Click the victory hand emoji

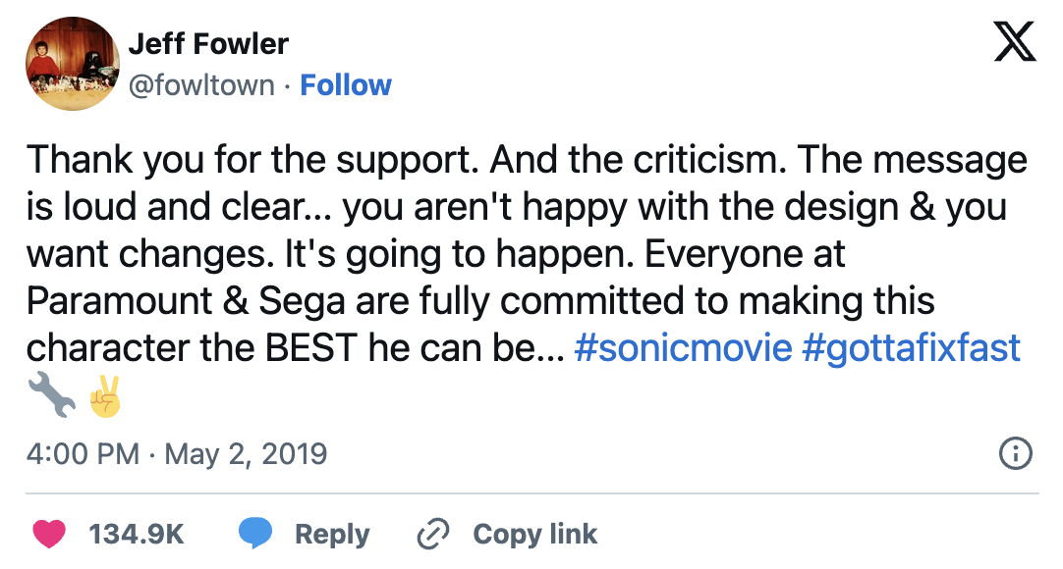(103, 397)
